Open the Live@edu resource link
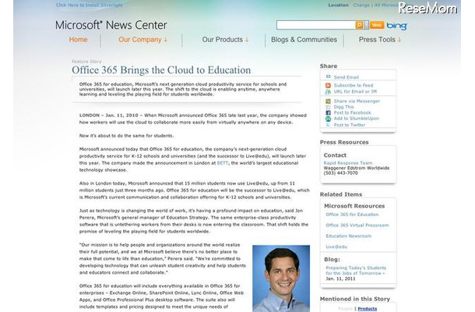475x312 pixels. point(336,246)
